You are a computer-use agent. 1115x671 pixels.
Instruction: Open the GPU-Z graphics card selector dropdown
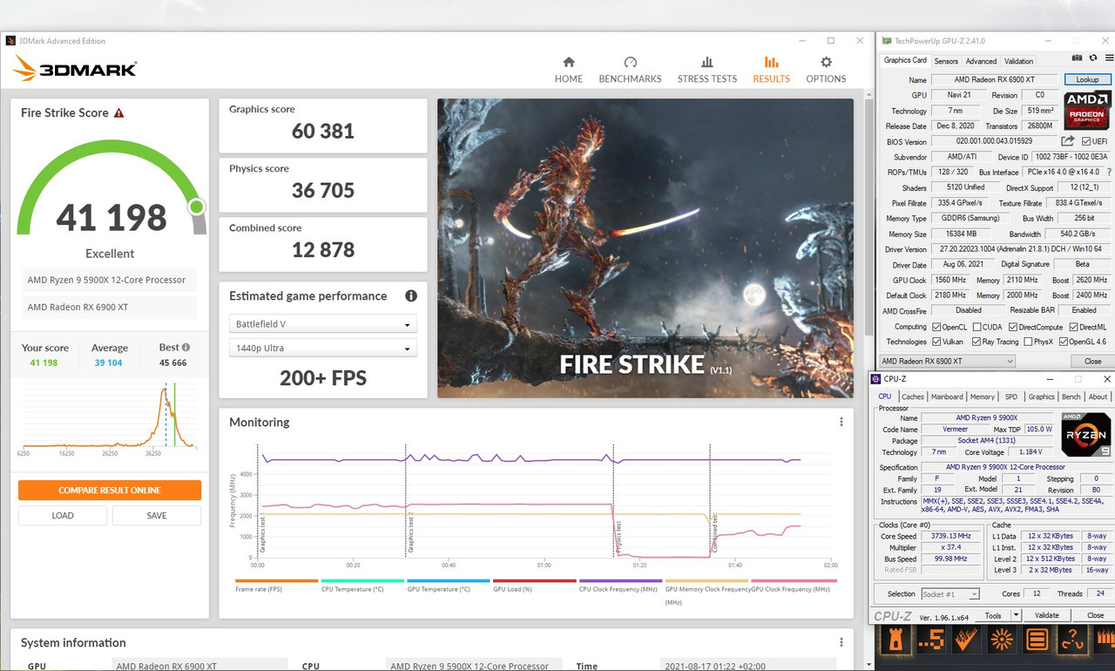947,361
